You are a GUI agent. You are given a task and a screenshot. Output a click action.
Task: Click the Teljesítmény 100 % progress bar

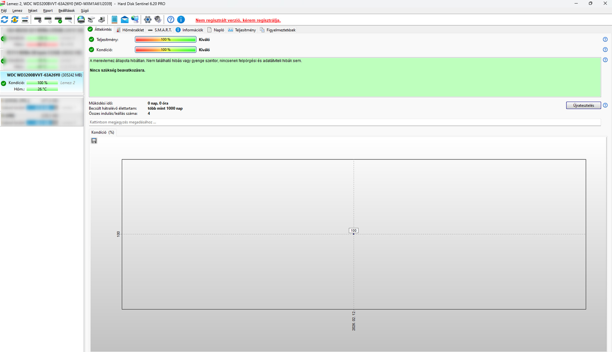coord(165,39)
